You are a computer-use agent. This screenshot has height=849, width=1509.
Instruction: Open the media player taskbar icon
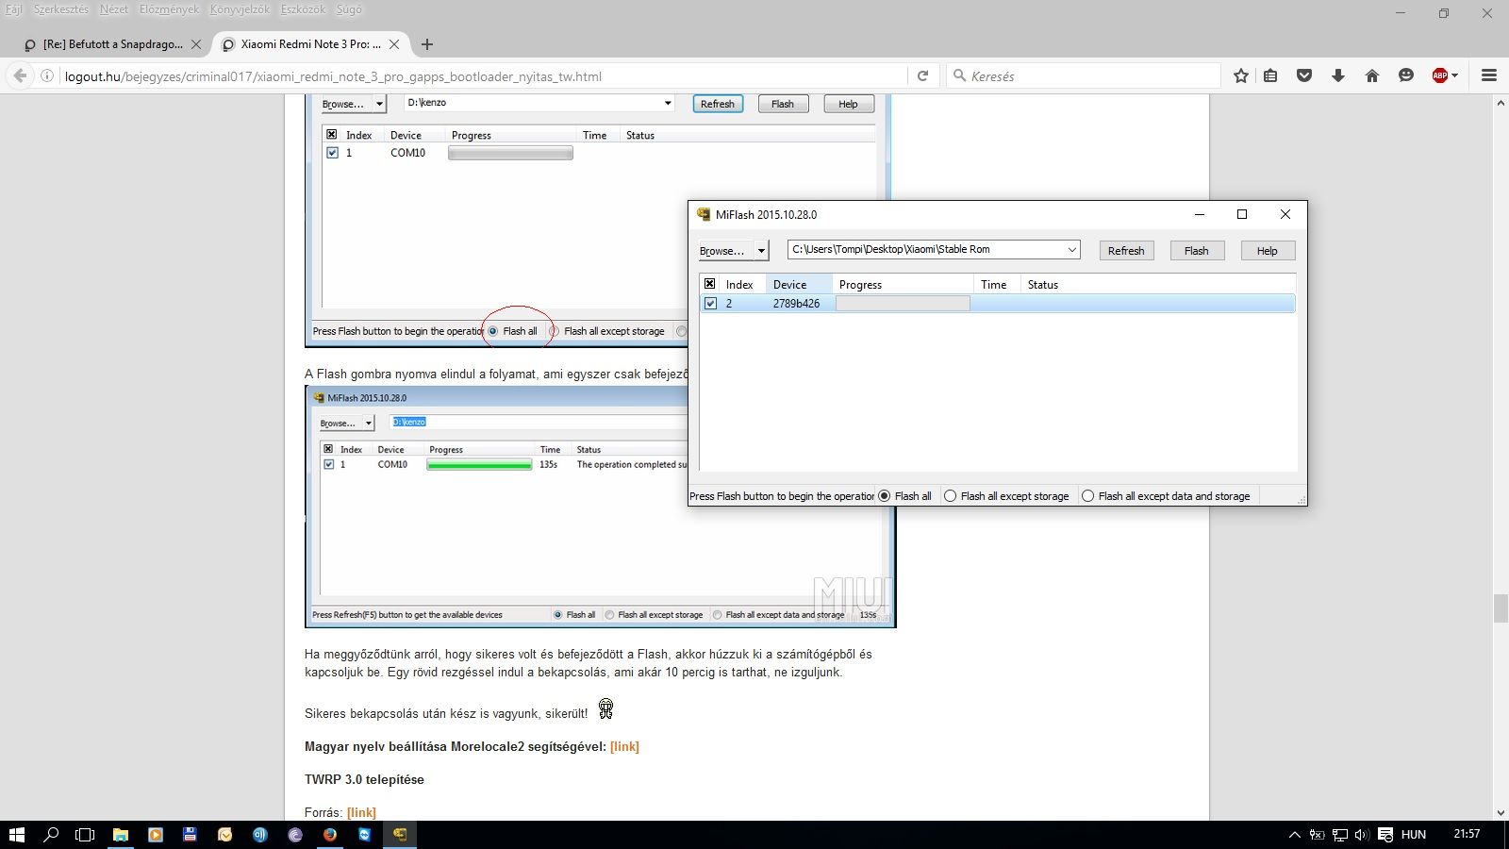[156, 835]
